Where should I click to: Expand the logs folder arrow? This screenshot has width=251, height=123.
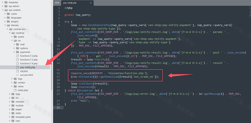pyautogui.click(x=12, y=79)
